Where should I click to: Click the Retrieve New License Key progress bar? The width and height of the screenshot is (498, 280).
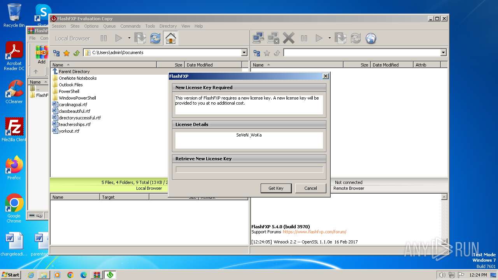tap(249, 170)
